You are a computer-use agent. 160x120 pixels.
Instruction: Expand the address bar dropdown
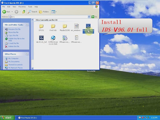tap(89, 17)
